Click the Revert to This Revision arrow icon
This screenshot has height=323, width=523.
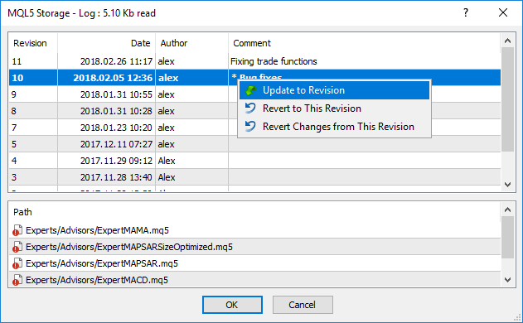tap(250, 108)
